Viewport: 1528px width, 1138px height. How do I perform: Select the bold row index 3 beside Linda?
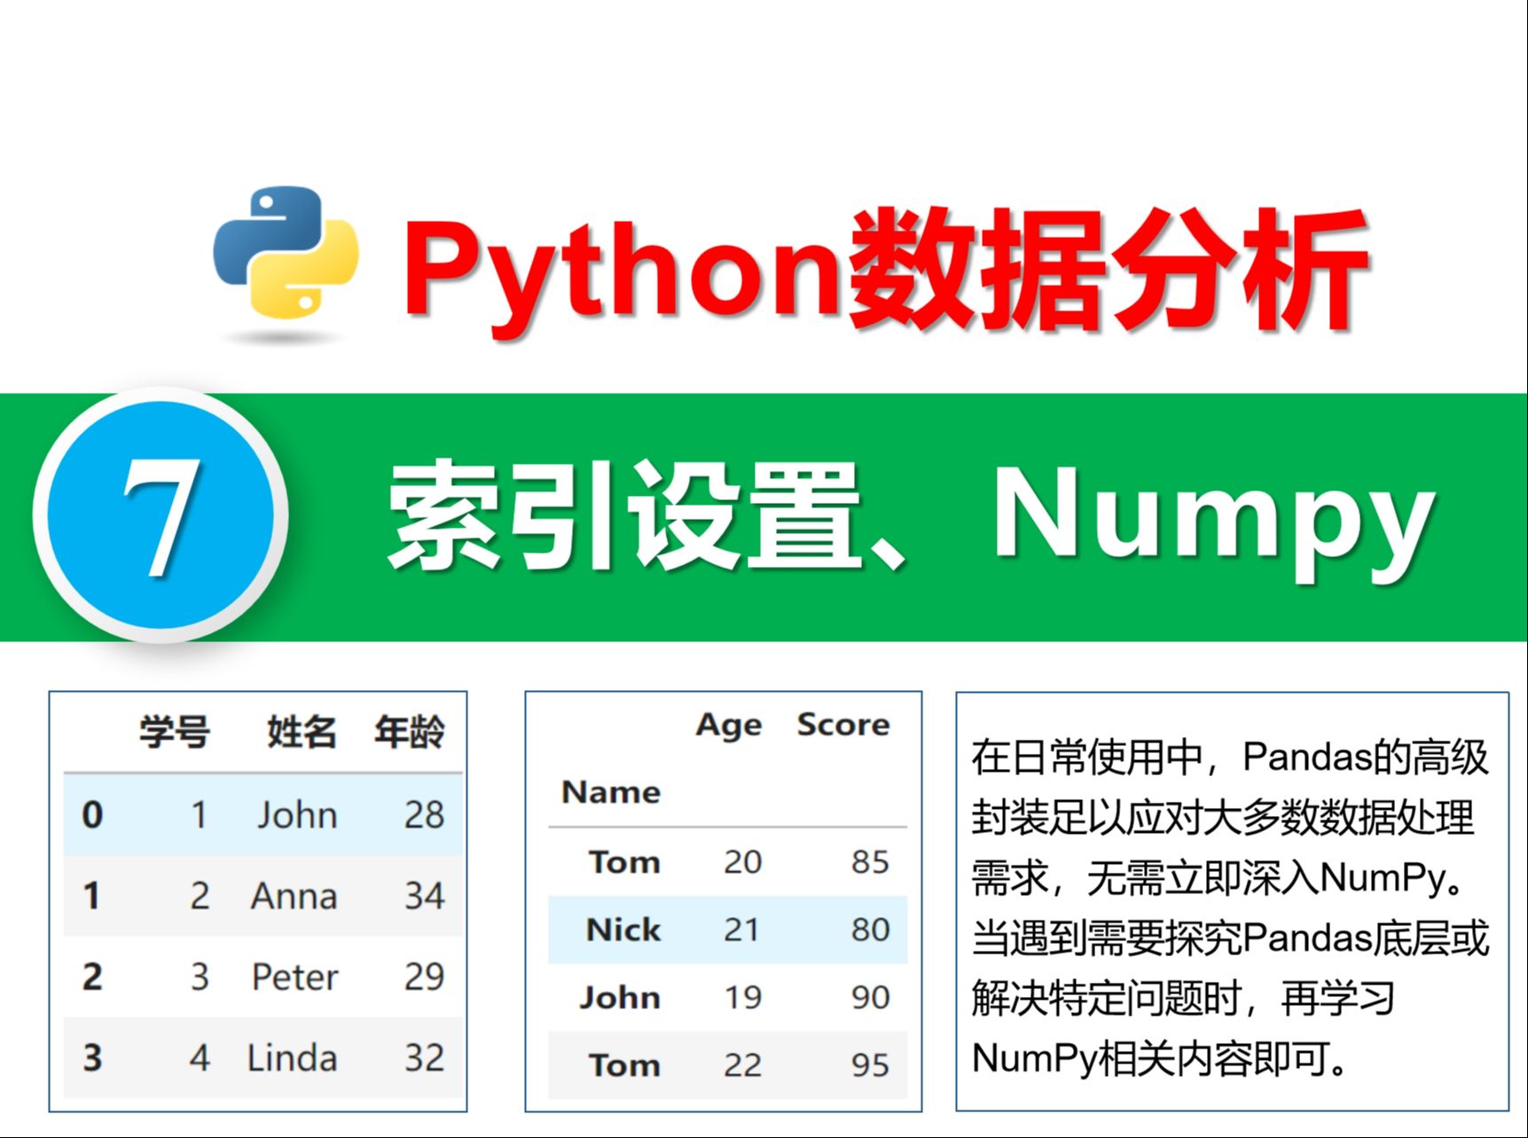pos(91,1057)
